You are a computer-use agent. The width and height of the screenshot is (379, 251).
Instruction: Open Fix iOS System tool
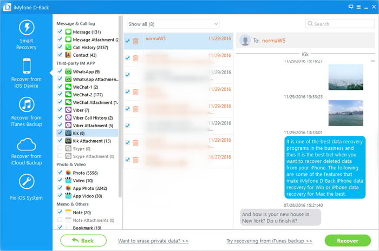click(x=27, y=187)
